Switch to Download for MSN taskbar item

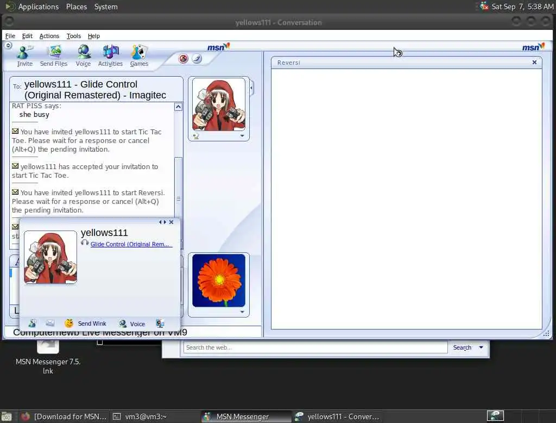point(64,416)
